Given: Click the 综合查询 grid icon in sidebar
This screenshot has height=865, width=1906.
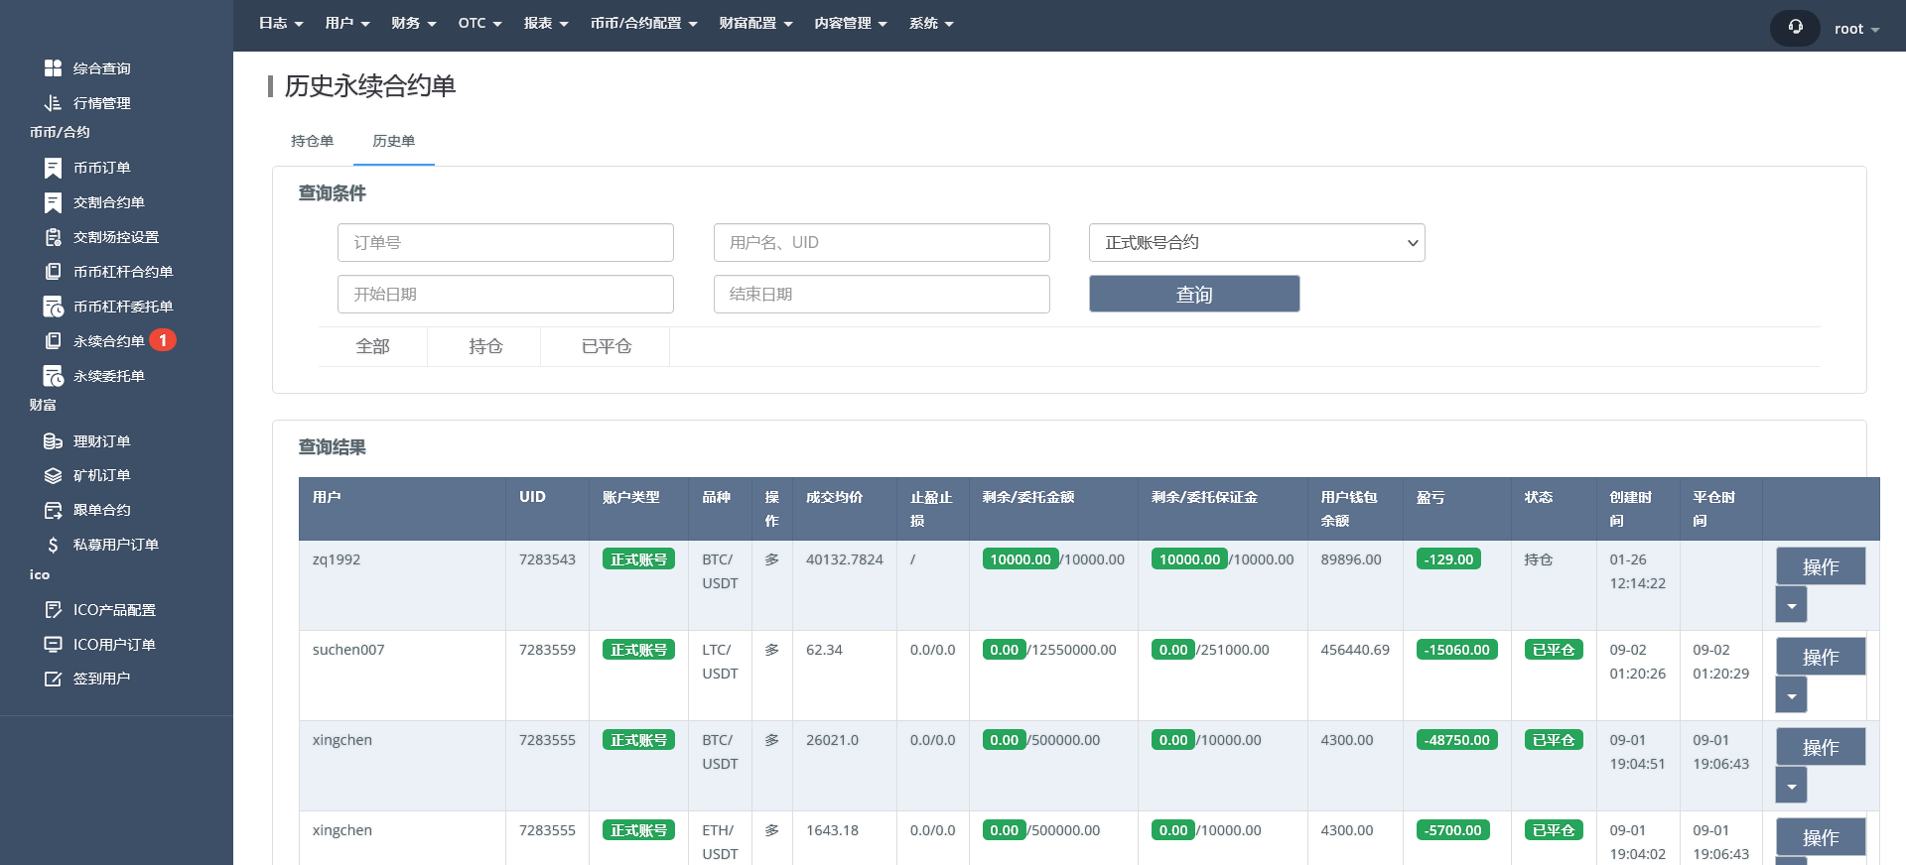Looking at the screenshot, I should (53, 68).
